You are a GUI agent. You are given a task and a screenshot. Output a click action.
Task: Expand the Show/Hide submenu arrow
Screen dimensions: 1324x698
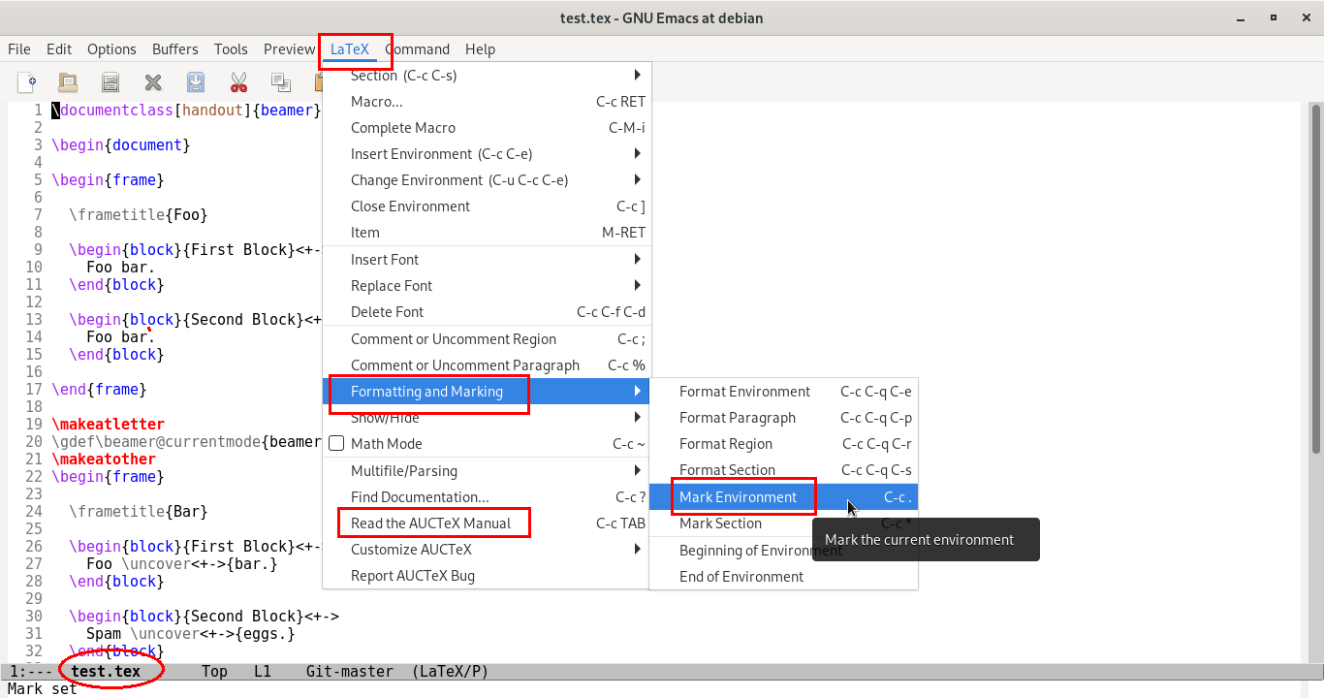(637, 417)
